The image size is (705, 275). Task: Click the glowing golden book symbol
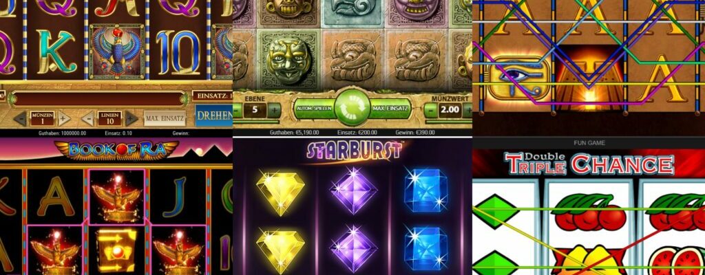click(x=116, y=250)
